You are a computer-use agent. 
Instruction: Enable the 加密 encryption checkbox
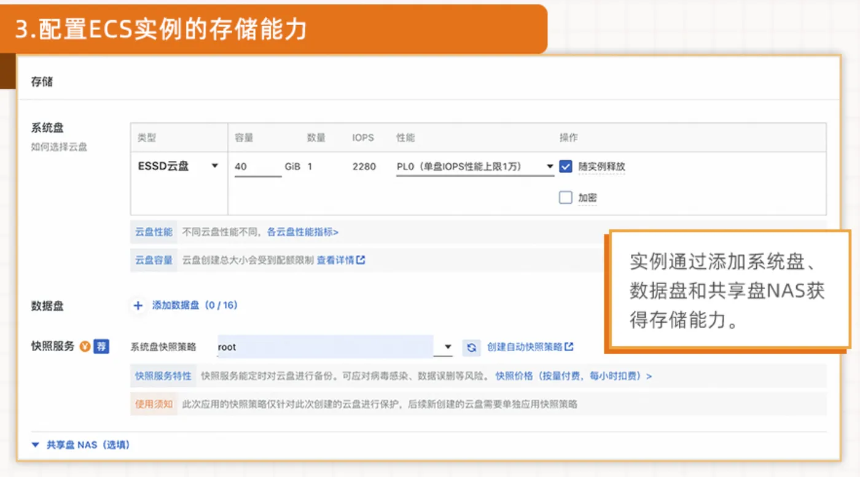click(x=566, y=198)
